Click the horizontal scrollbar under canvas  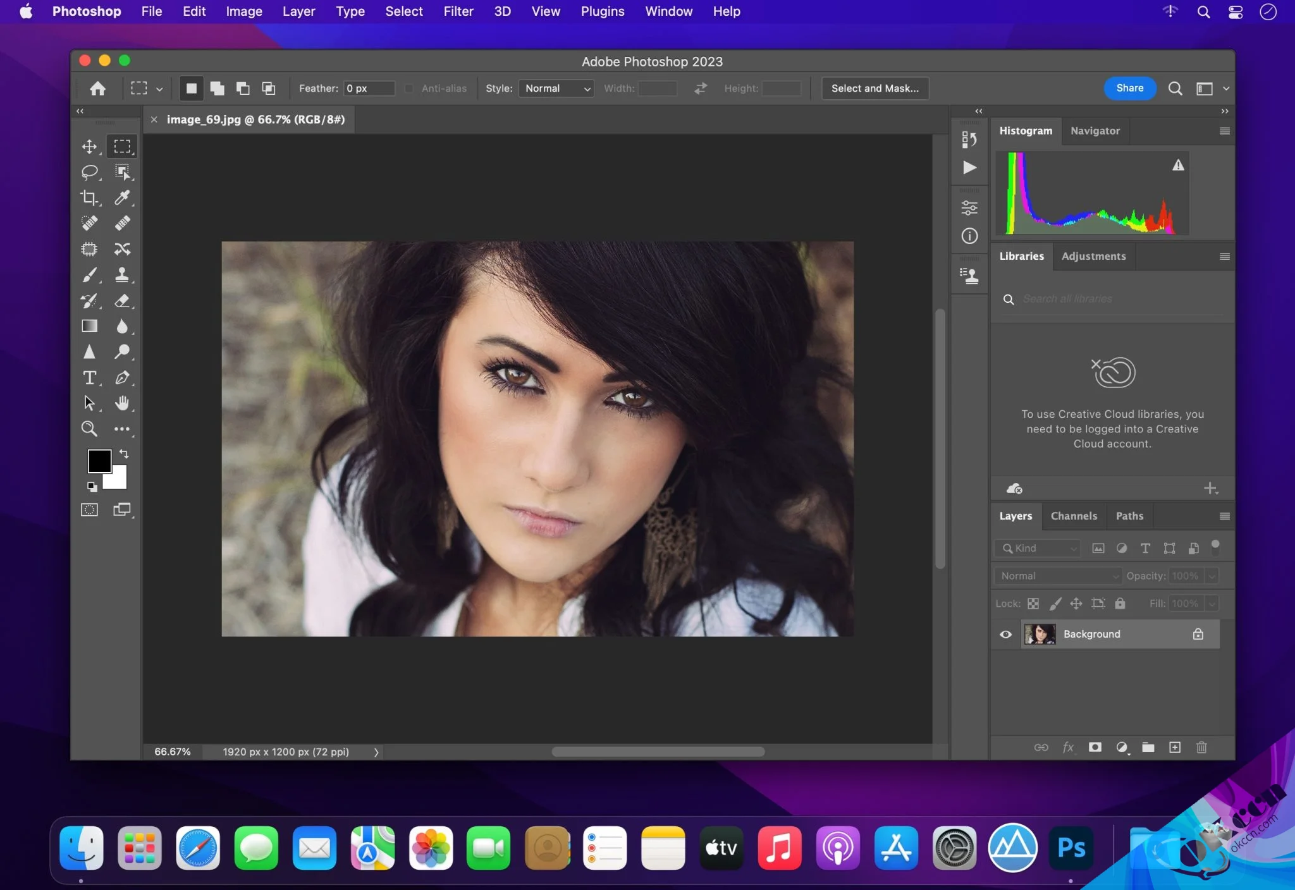click(x=658, y=752)
